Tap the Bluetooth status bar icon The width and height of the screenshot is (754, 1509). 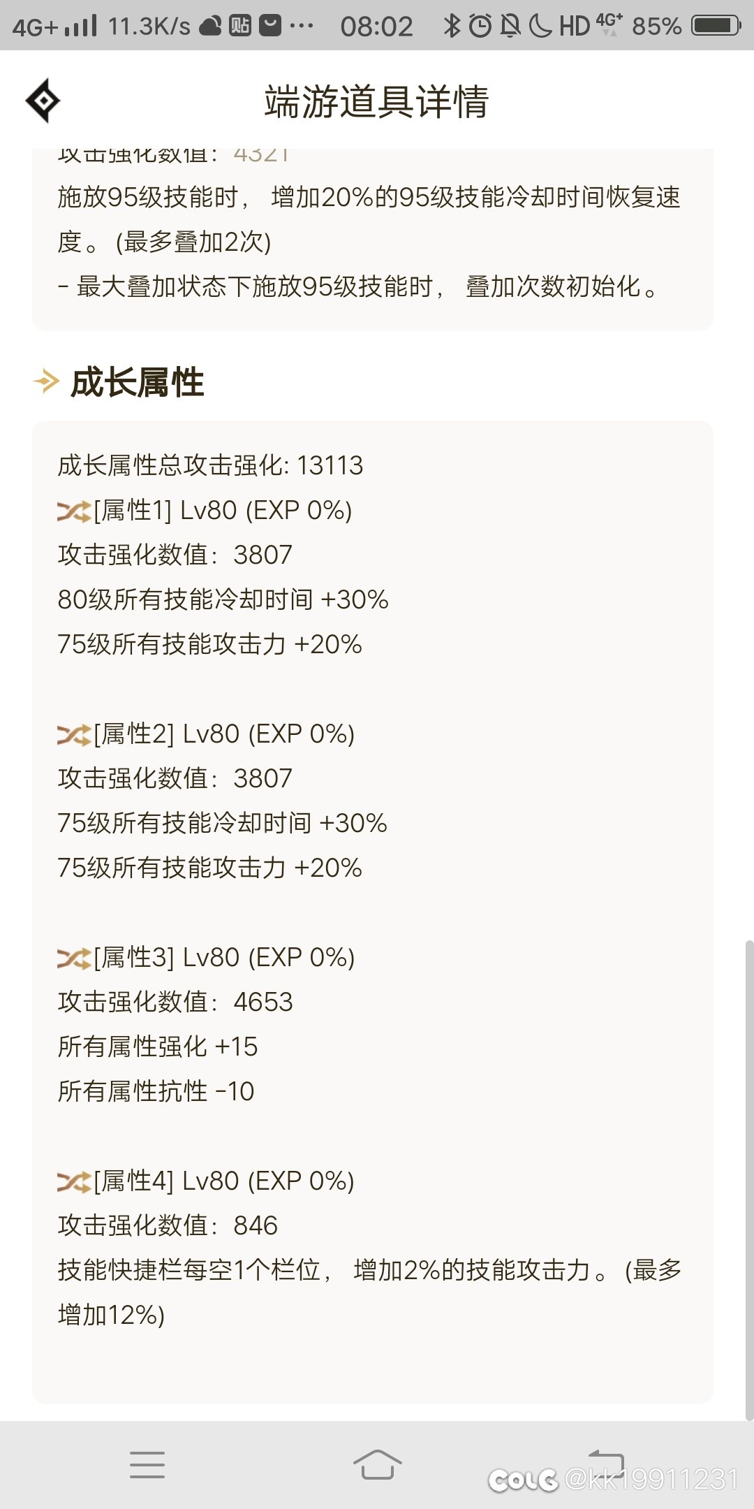tap(452, 26)
